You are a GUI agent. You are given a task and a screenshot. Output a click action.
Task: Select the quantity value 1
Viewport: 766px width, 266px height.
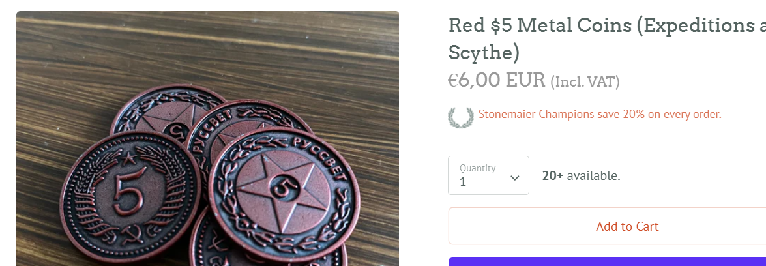pyautogui.click(x=463, y=182)
